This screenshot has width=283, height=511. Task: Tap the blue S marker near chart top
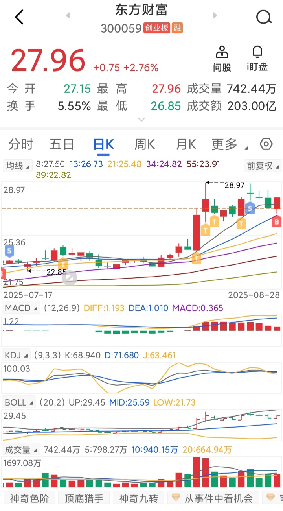coord(250,208)
